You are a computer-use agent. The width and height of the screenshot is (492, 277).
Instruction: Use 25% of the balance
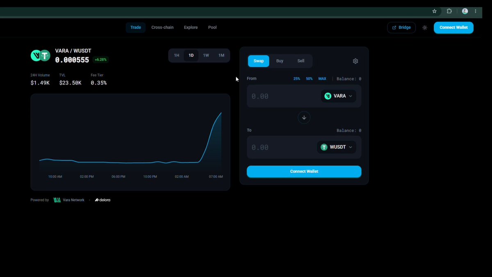click(x=297, y=79)
